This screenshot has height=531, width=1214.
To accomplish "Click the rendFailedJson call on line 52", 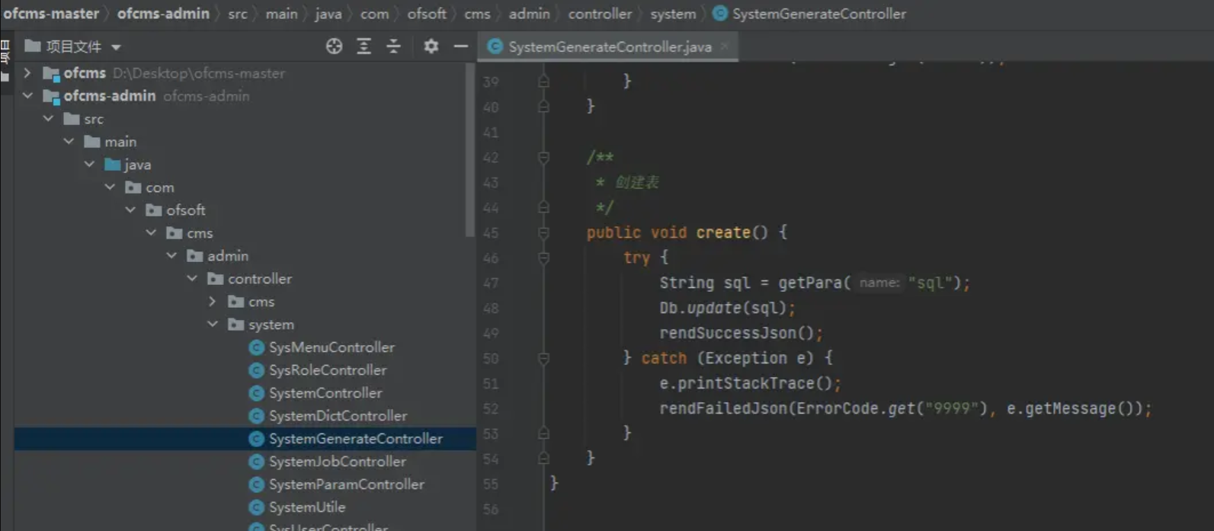I will tap(723, 409).
